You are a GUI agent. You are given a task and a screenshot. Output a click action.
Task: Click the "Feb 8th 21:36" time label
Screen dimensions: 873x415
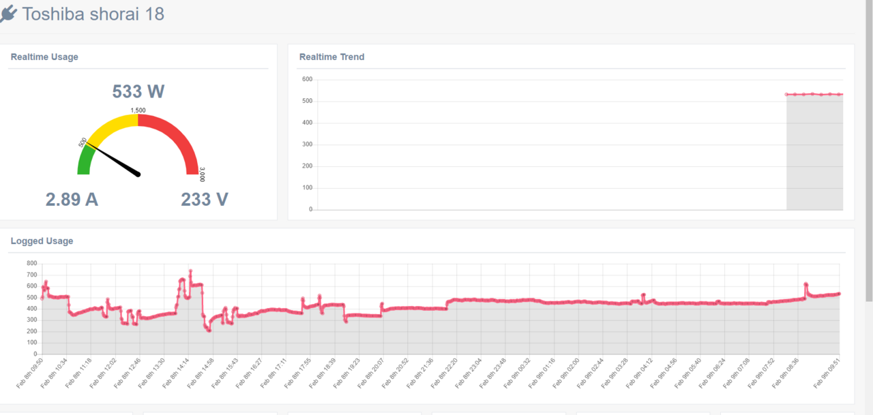click(420, 373)
